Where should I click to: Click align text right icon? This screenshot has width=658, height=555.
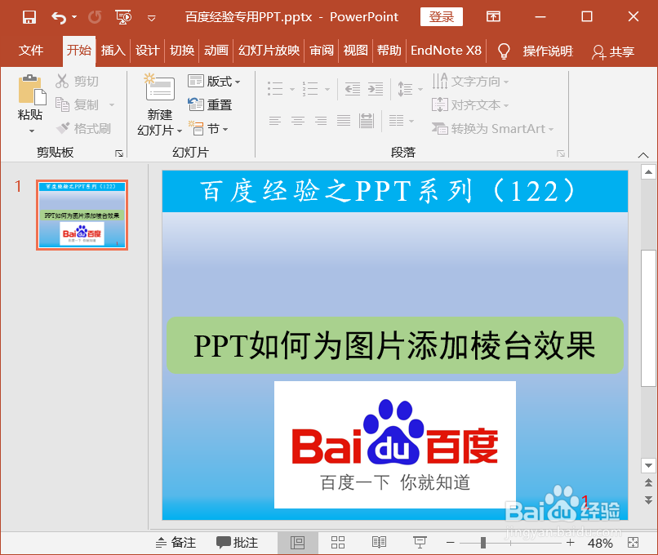321,122
